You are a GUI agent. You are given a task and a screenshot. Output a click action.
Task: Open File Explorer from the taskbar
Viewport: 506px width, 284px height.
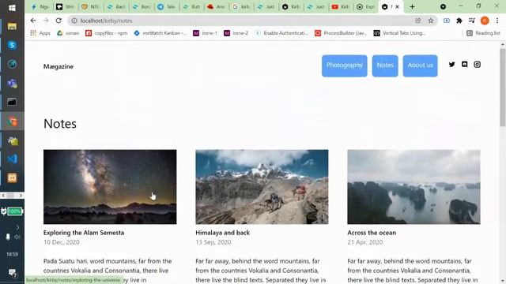[12, 26]
